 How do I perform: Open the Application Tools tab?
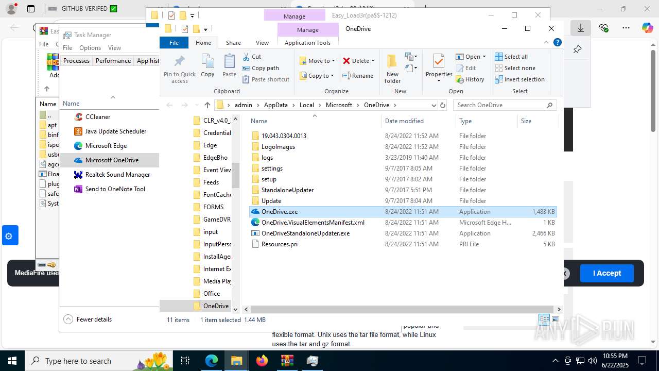(x=307, y=43)
